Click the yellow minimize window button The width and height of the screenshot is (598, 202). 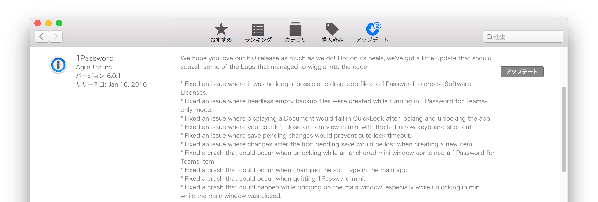48,23
